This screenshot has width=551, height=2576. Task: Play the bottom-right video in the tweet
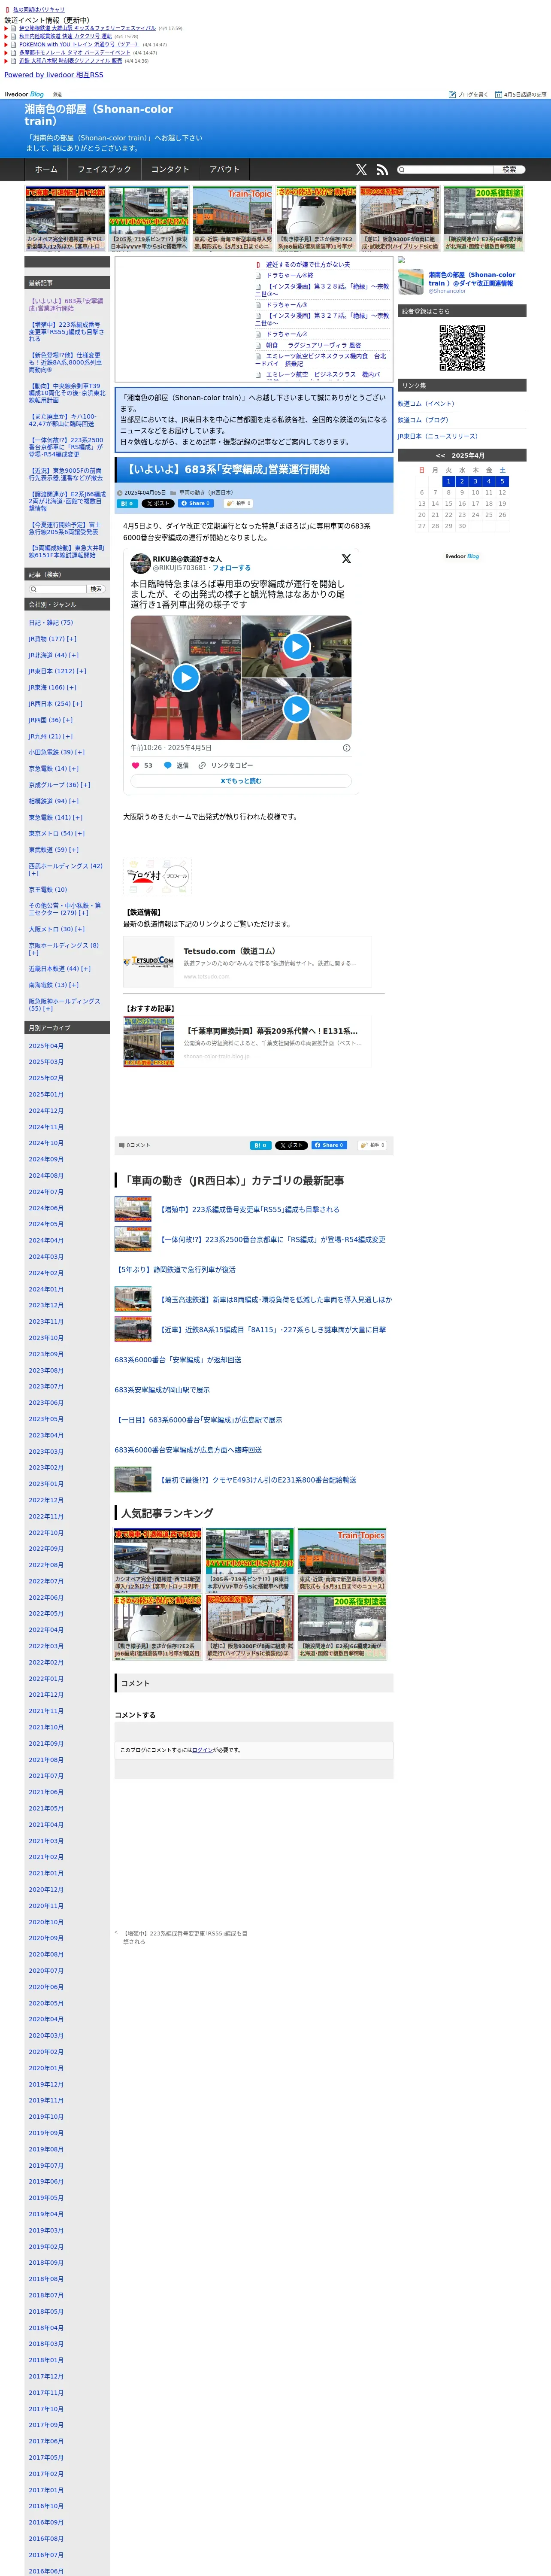(x=296, y=709)
